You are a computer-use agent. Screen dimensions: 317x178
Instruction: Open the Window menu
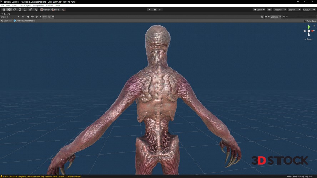[x=49, y=5]
